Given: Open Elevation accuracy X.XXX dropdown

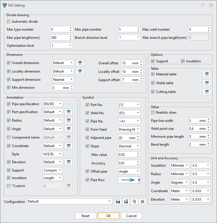Looking at the screenshot, I should [201, 199].
